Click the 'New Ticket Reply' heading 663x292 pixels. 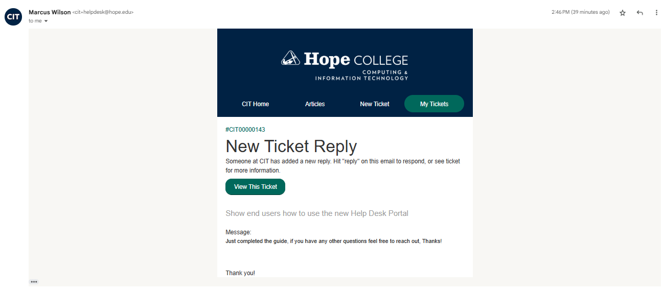point(291,146)
